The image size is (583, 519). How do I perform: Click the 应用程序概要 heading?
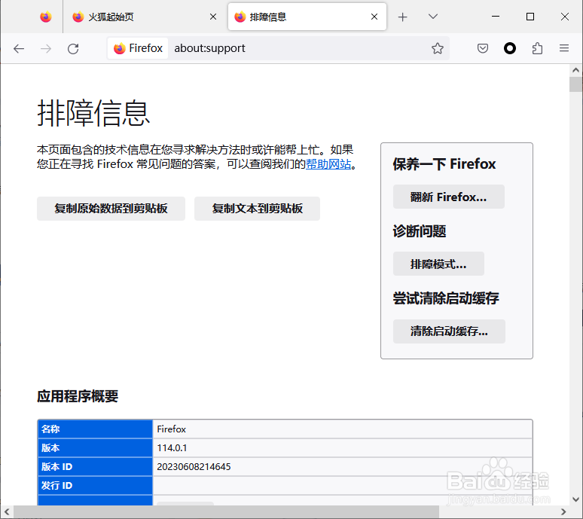point(78,396)
